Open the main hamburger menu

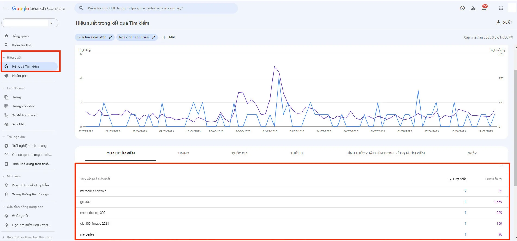pos(6,8)
